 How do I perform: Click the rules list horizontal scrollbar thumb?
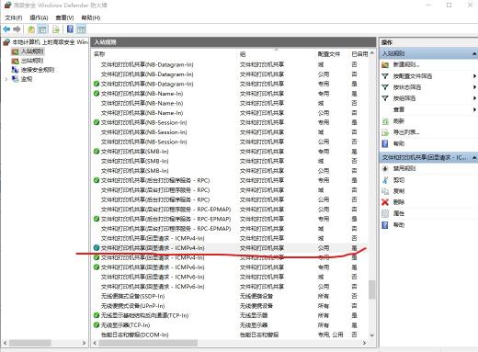coord(148,343)
